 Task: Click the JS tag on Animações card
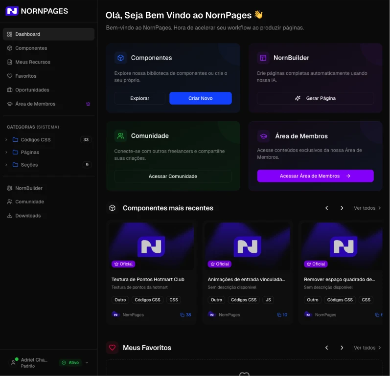coord(268,300)
